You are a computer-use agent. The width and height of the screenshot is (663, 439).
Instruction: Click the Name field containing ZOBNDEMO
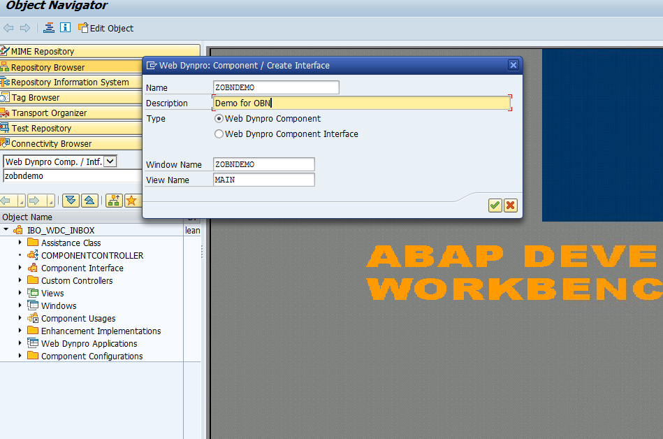tap(276, 87)
